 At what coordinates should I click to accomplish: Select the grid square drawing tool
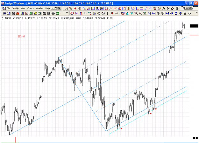93,8
